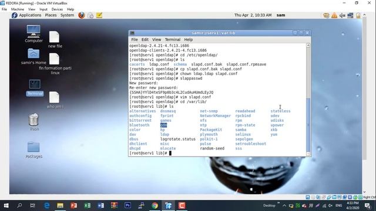The height and width of the screenshot is (211, 376).
Task: Click the terminal scrollbar down arrow
Action: 308,154
